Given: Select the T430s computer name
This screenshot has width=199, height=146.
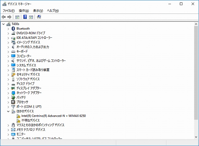Looking at the screenshot, I should point(15,24).
